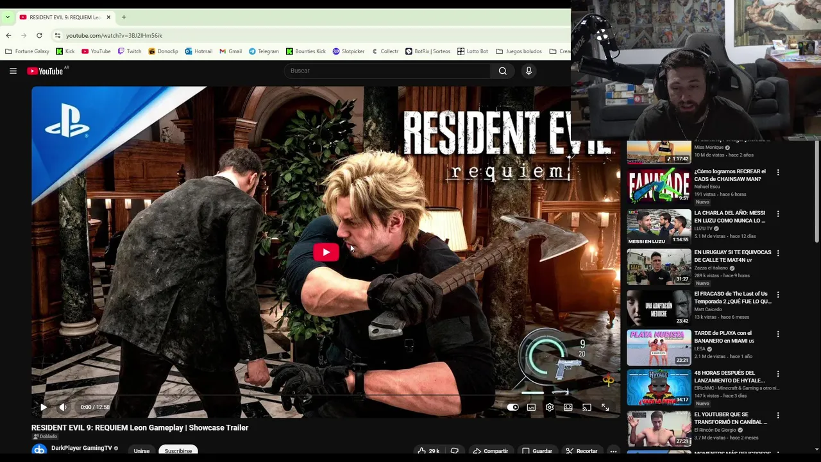821x462 pixels.
Task: Close the RESIDENT EVIL 9 tab
Action: 108,17
